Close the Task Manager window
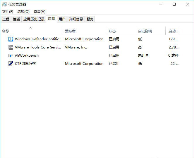 click(187, 4)
